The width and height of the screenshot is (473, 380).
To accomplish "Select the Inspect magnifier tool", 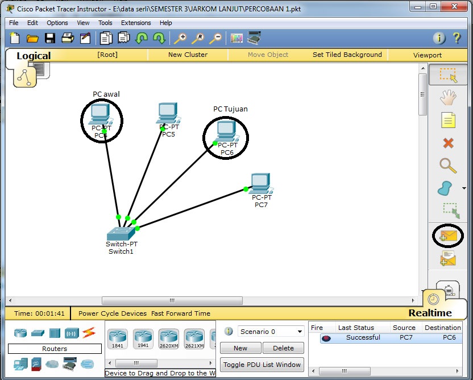I will [x=448, y=166].
